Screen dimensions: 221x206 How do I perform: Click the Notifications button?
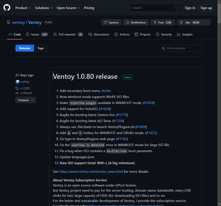136,22
